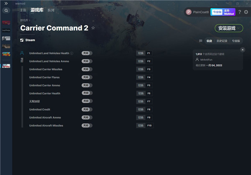Go to 主页 tab

point(23,10)
